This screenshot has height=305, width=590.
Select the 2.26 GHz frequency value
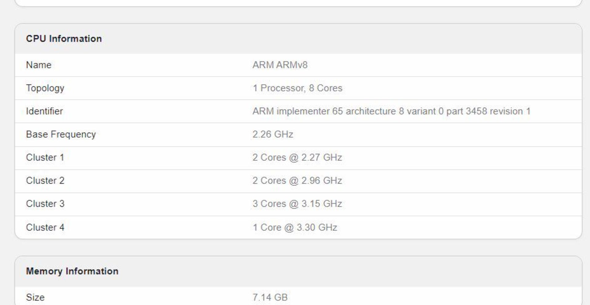pos(273,134)
